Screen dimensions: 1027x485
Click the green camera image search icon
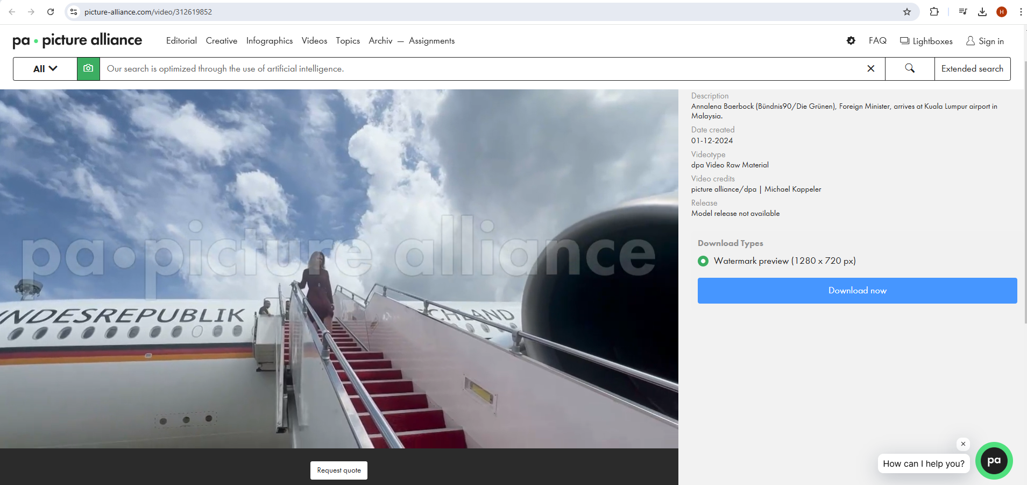[x=88, y=69]
